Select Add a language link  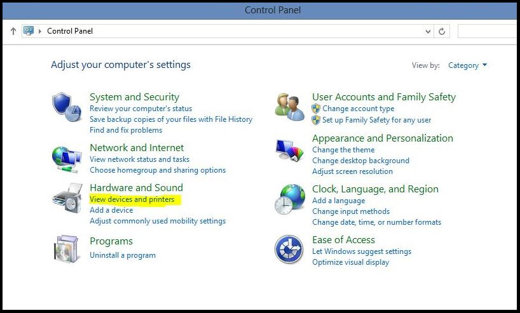click(338, 201)
